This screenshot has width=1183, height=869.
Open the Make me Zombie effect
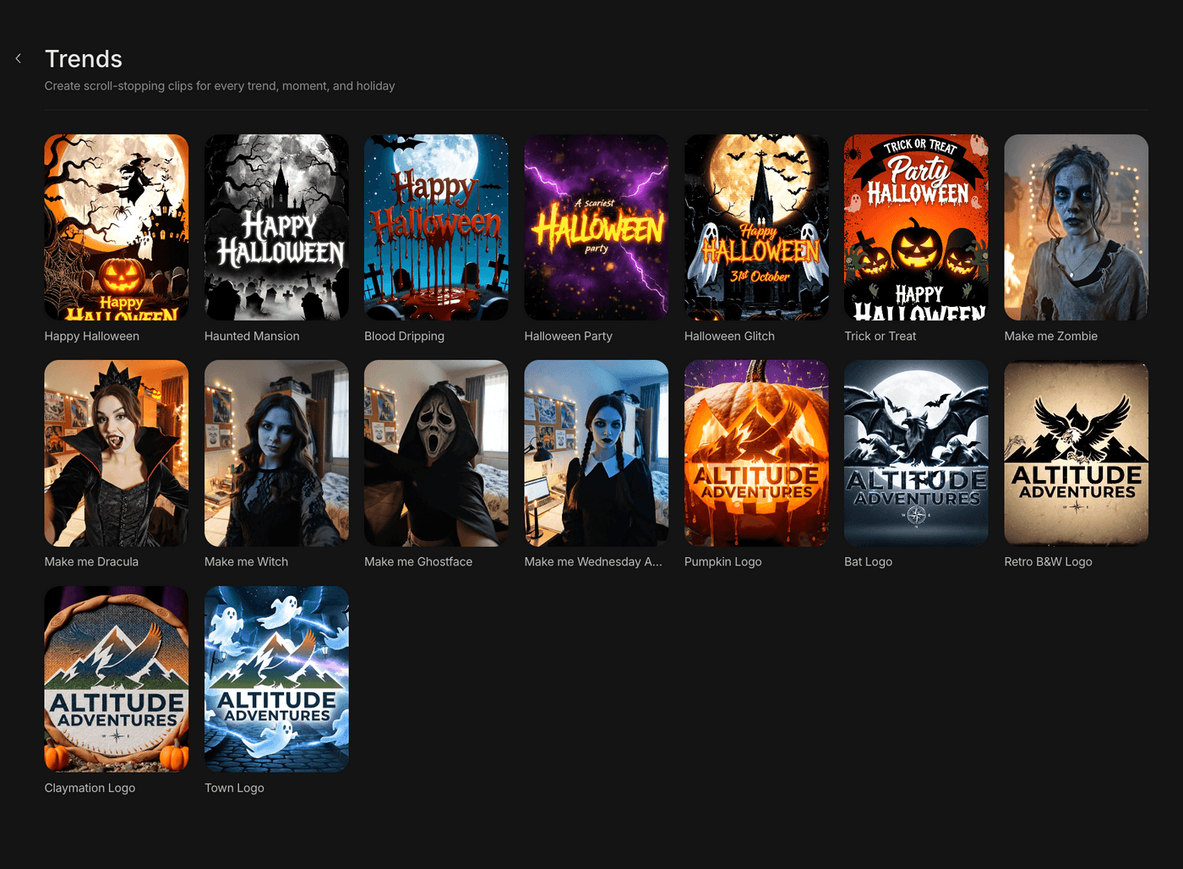pyautogui.click(x=1076, y=227)
